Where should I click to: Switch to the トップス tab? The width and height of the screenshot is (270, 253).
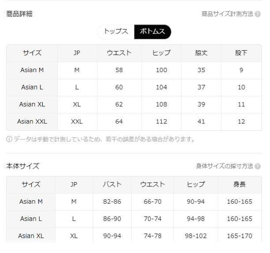pyautogui.click(x=116, y=32)
